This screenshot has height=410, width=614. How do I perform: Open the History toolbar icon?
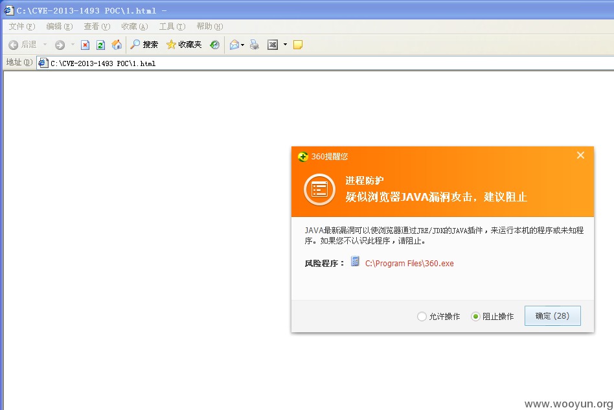pos(214,45)
